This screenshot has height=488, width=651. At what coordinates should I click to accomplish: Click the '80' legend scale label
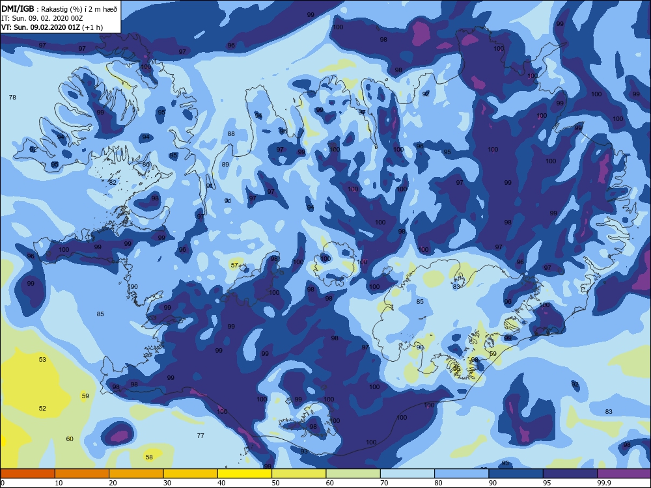tap(438, 483)
